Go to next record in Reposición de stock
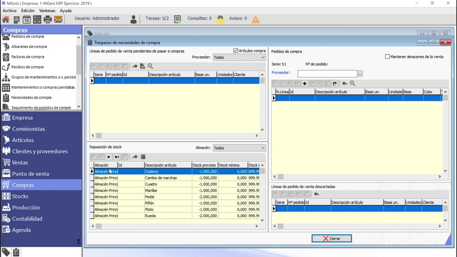457x257 pixels. [x=109, y=157]
